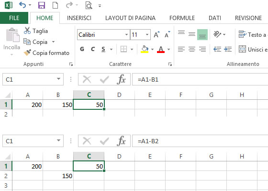Click the upper formula bar showing =A1-B1
The image size is (268, 191).
(x=200, y=79)
